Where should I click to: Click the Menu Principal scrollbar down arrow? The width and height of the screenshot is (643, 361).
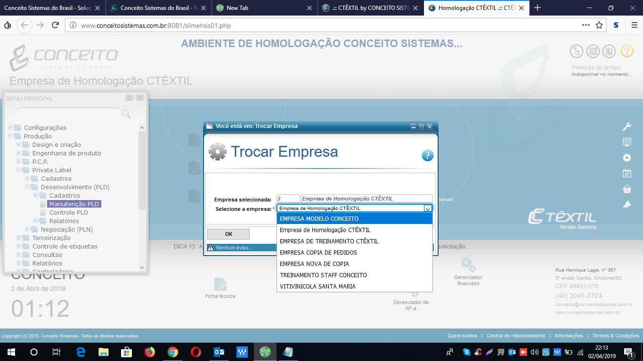tap(142, 267)
